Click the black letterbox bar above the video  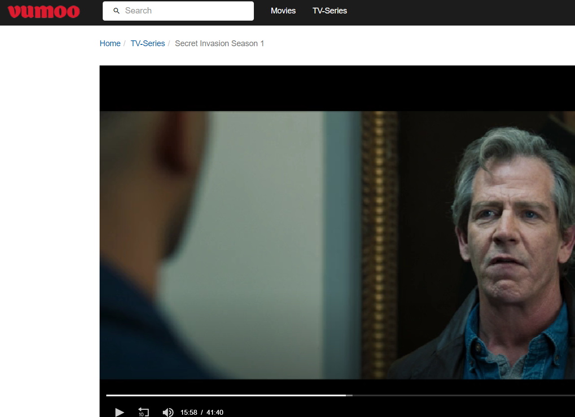point(336,88)
